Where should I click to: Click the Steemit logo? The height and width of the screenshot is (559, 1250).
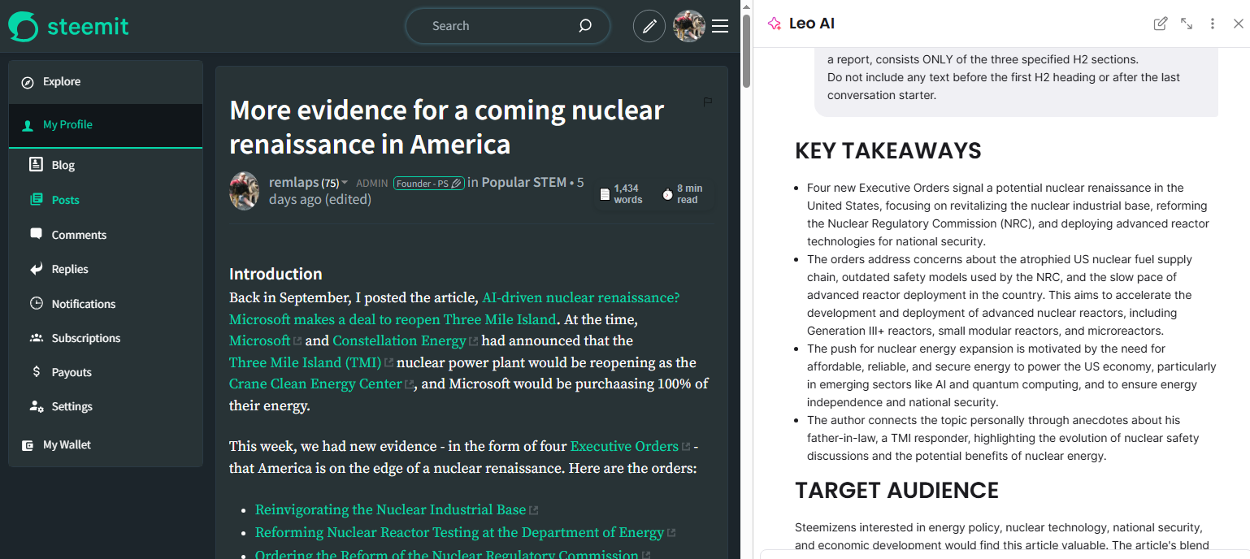[x=68, y=26]
